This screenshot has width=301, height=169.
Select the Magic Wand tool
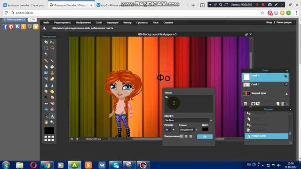click(x=46, y=54)
